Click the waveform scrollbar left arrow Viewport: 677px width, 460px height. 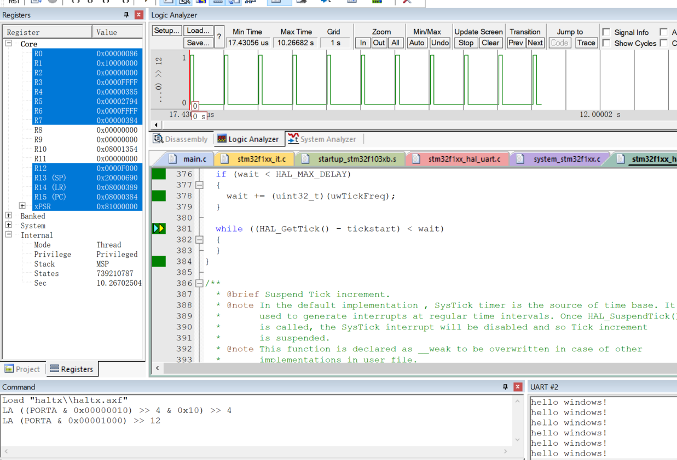pos(157,125)
